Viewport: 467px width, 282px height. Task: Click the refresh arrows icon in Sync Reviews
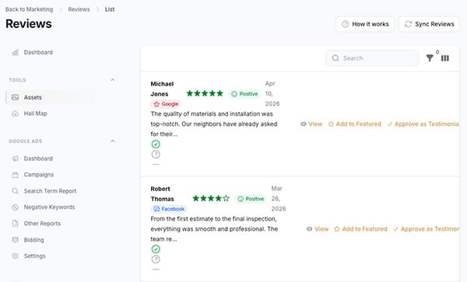coord(408,24)
